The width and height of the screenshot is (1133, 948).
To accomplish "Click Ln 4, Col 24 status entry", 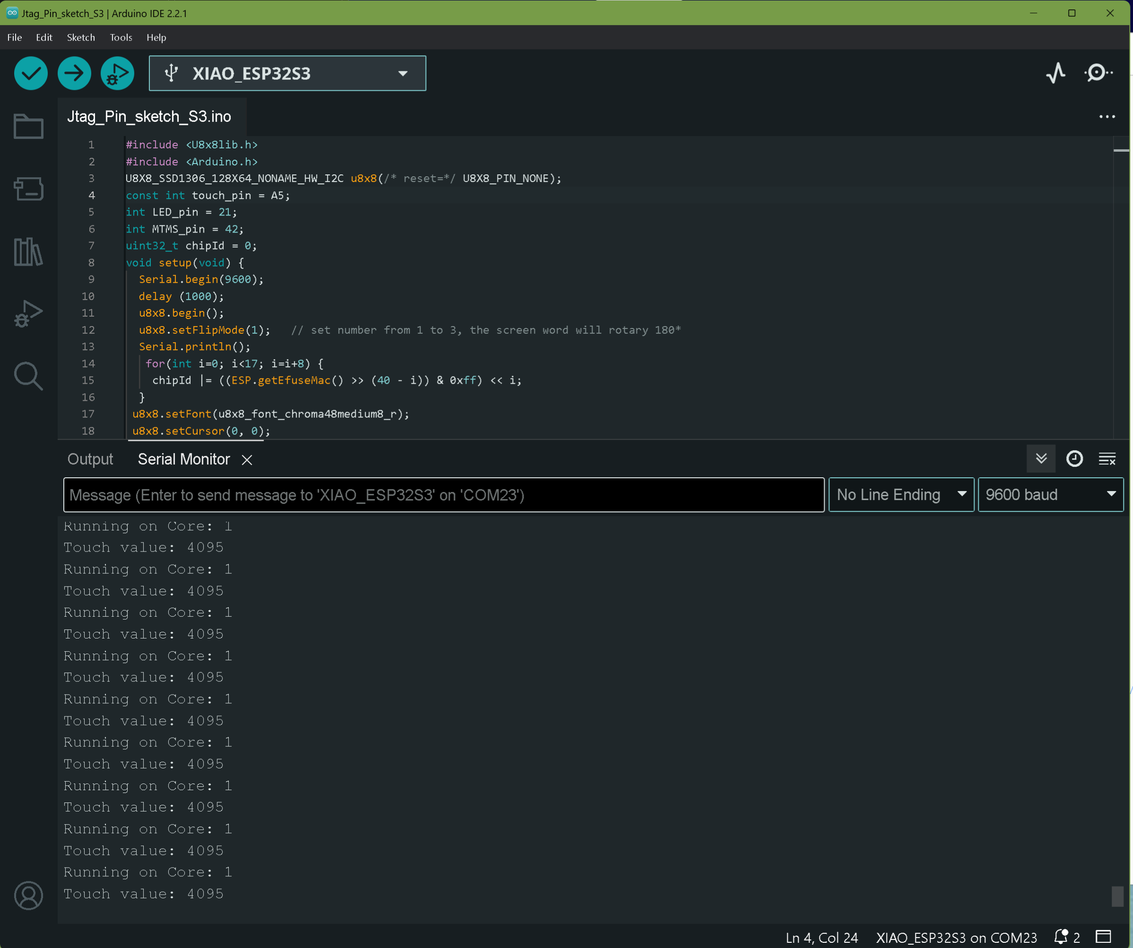I will point(821,937).
